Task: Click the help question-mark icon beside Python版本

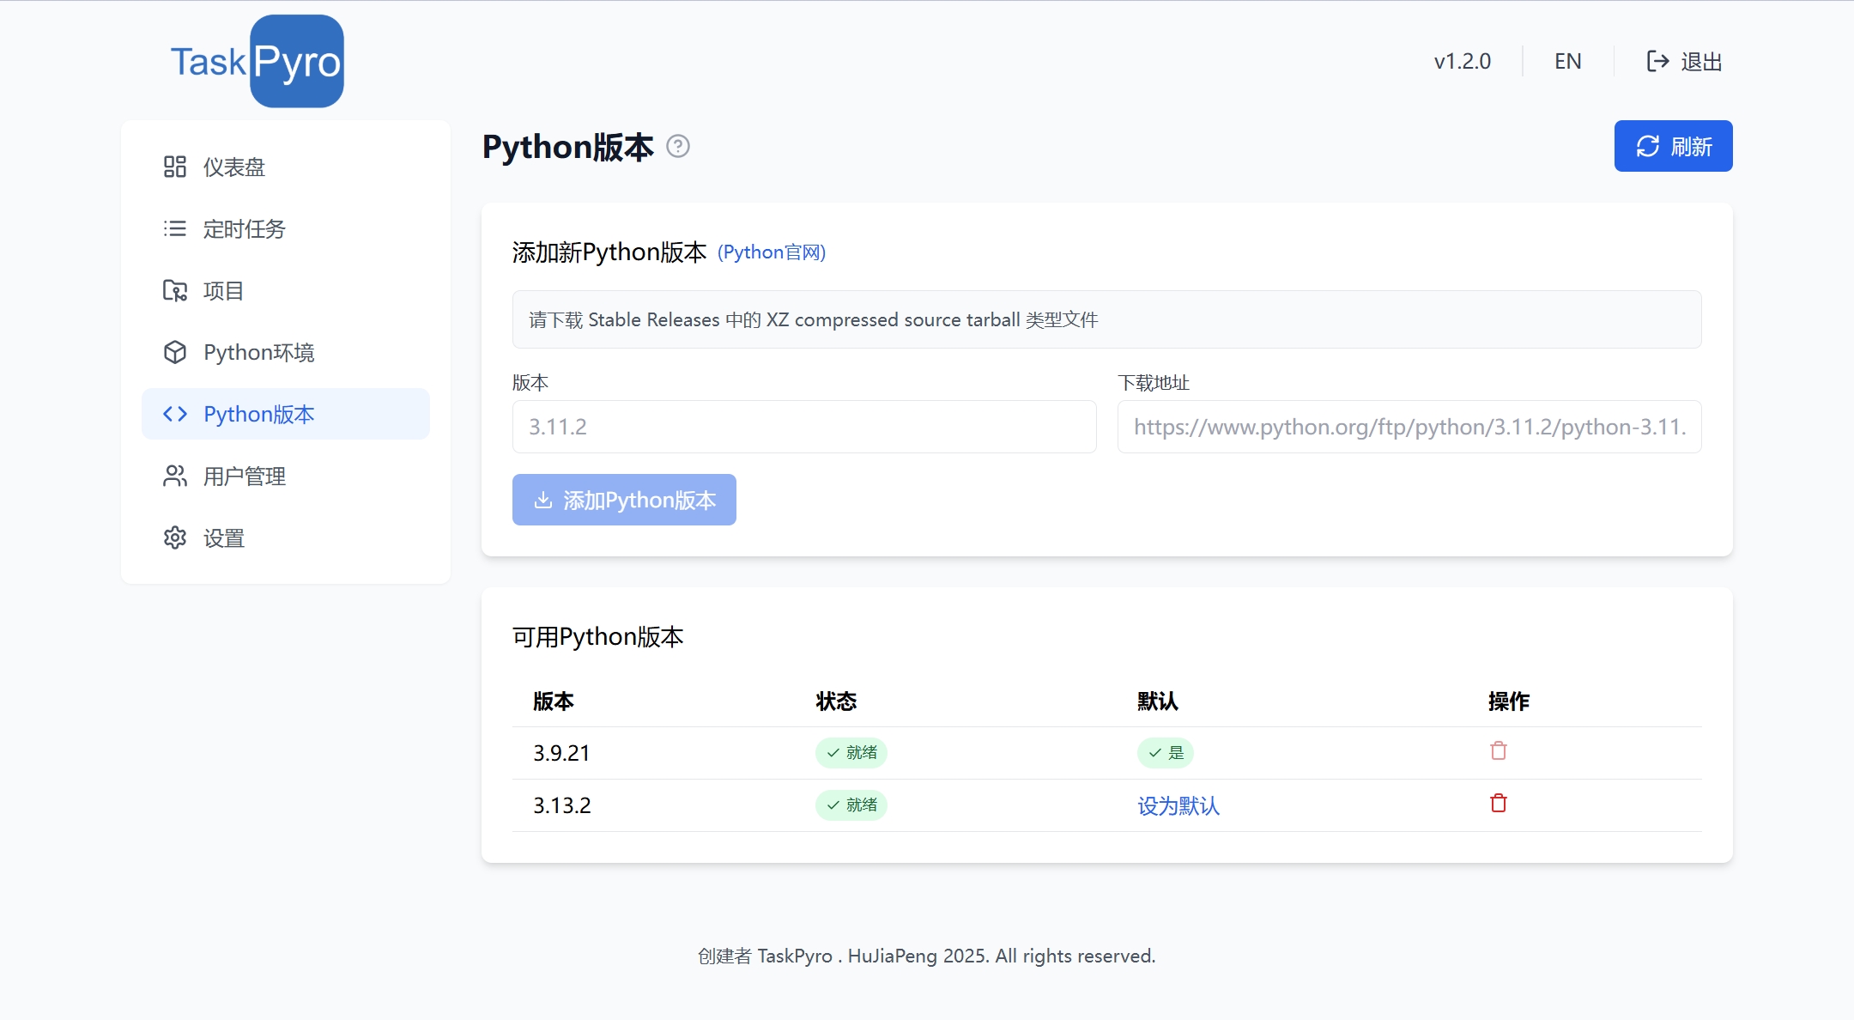Action: [678, 147]
